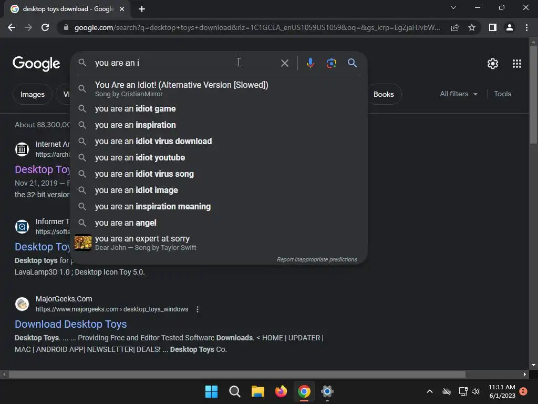Click the vertical page scrollbar thumb
This screenshot has width=538, height=404.
[x=533, y=95]
